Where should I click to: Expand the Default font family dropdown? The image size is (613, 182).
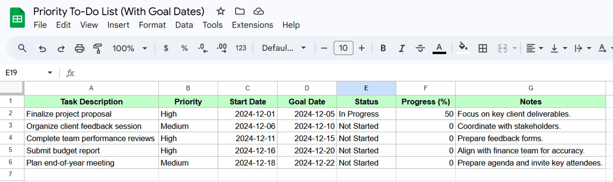point(284,48)
